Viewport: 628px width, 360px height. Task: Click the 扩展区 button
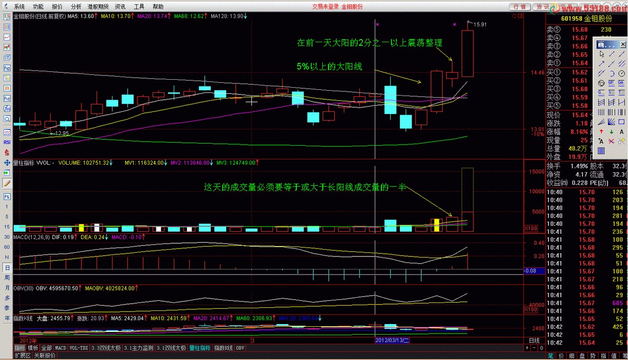pyautogui.click(x=22, y=356)
